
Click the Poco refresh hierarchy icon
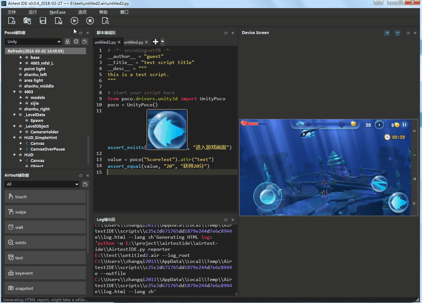(76, 42)
